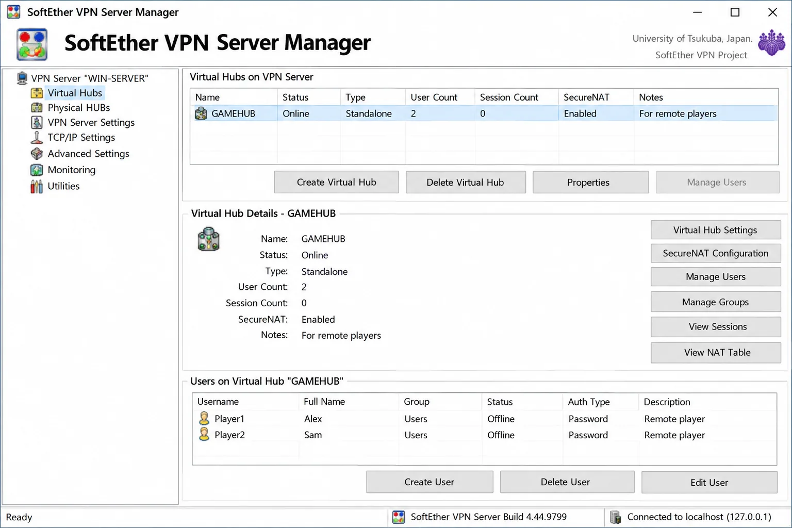Viewport: 792px width, 528px height.
Task: Go to TCP/IP Settings tree item
Action: coord(81,137)
